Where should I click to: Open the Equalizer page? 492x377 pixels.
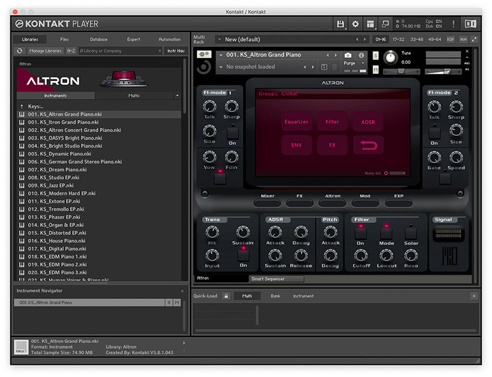click(296, 122)
